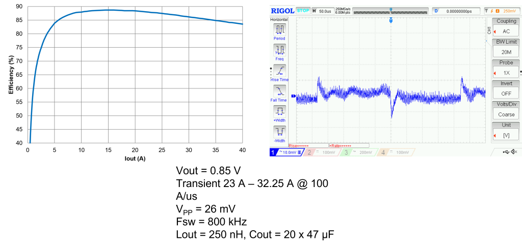Click the waveform memory position bar

pos(390,11)
